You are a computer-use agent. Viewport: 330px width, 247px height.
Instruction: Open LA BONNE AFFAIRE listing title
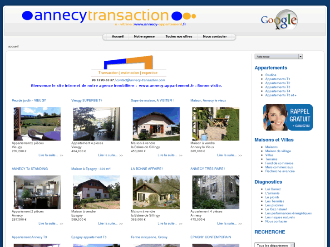tap(147, 169)
